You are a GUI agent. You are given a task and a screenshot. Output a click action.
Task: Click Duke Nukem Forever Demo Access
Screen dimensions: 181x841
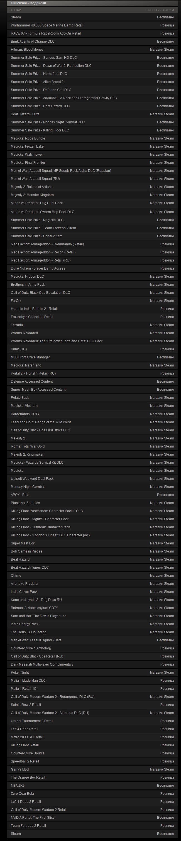point(38,268)
